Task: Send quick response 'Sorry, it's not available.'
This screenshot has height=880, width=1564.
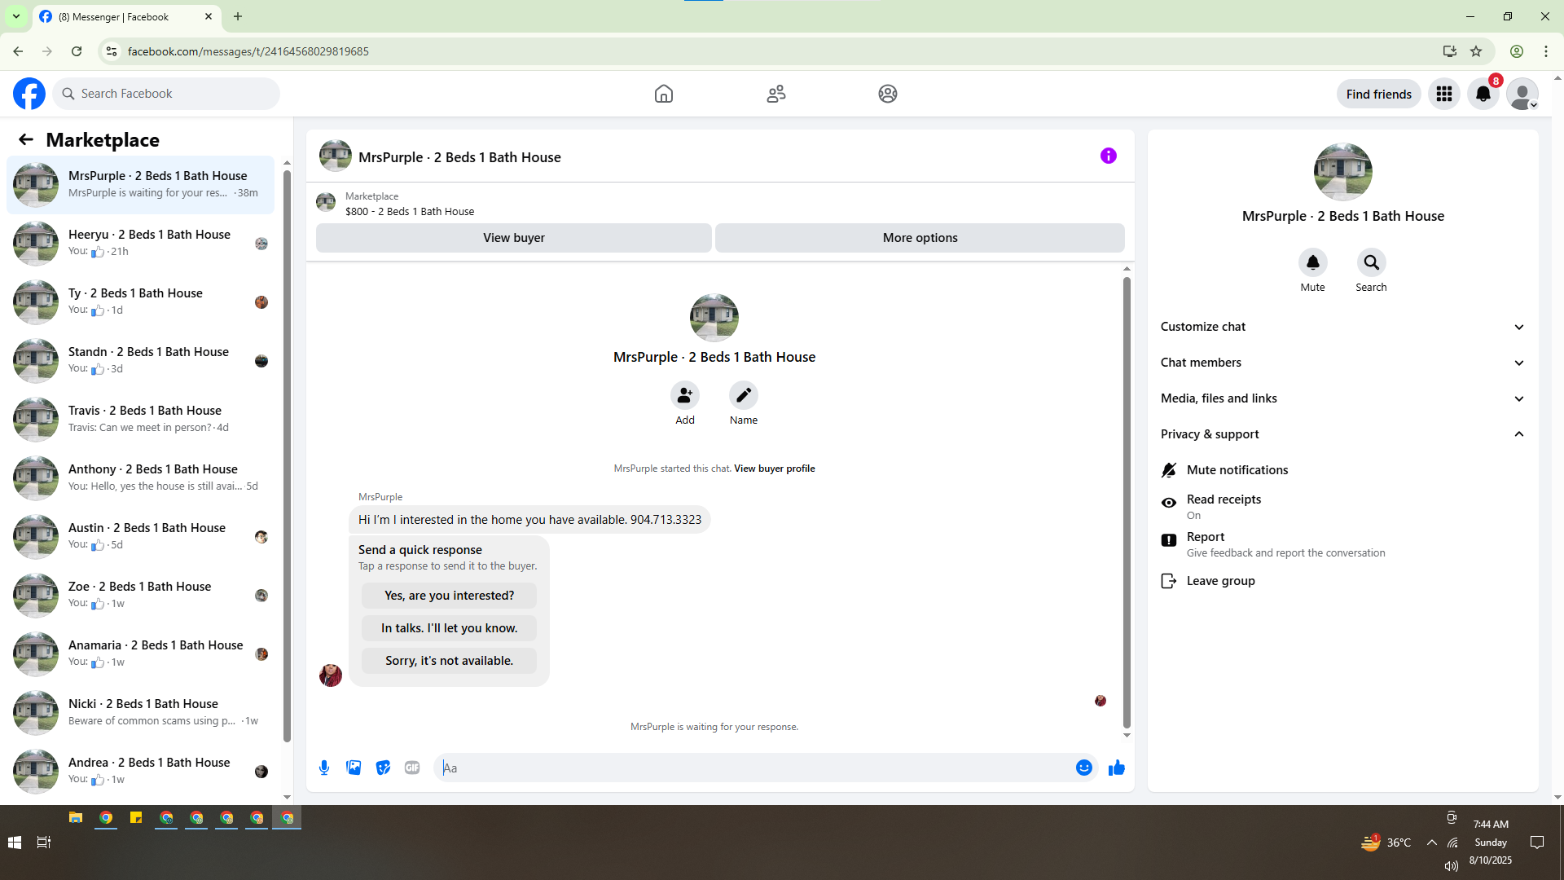Action: (x=449, y=661)
